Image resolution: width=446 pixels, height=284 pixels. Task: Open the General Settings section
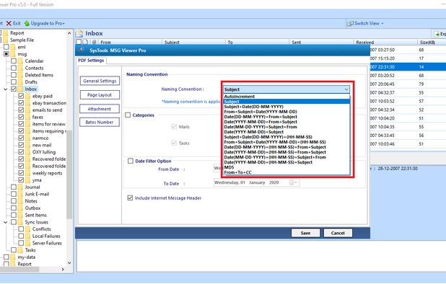coord(100,81)
